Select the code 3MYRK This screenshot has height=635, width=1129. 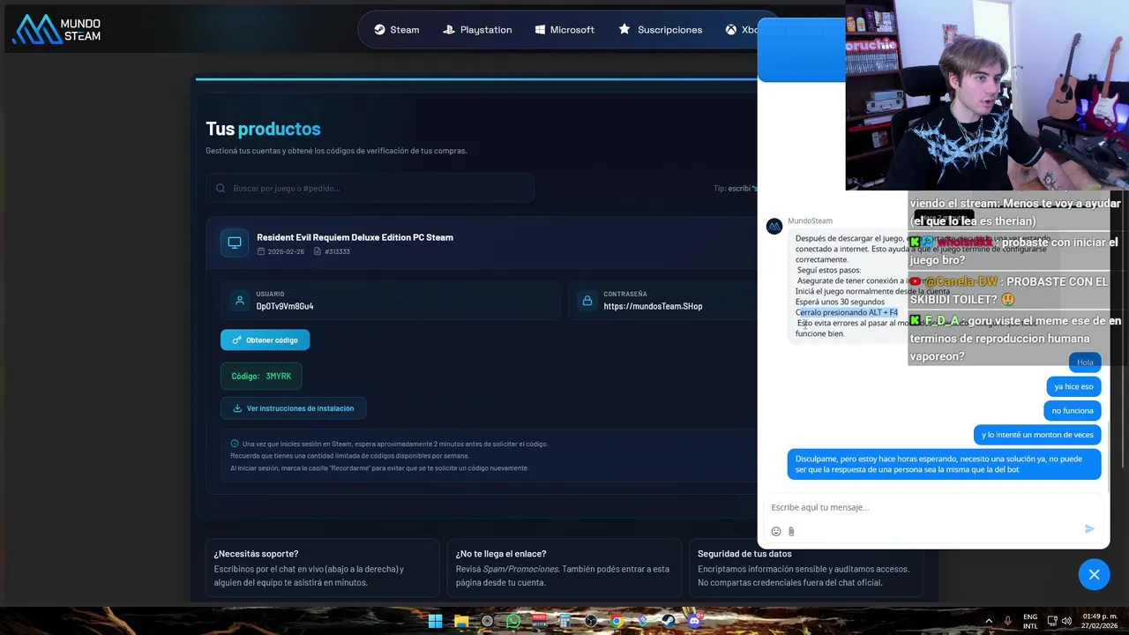click(279, 377)
